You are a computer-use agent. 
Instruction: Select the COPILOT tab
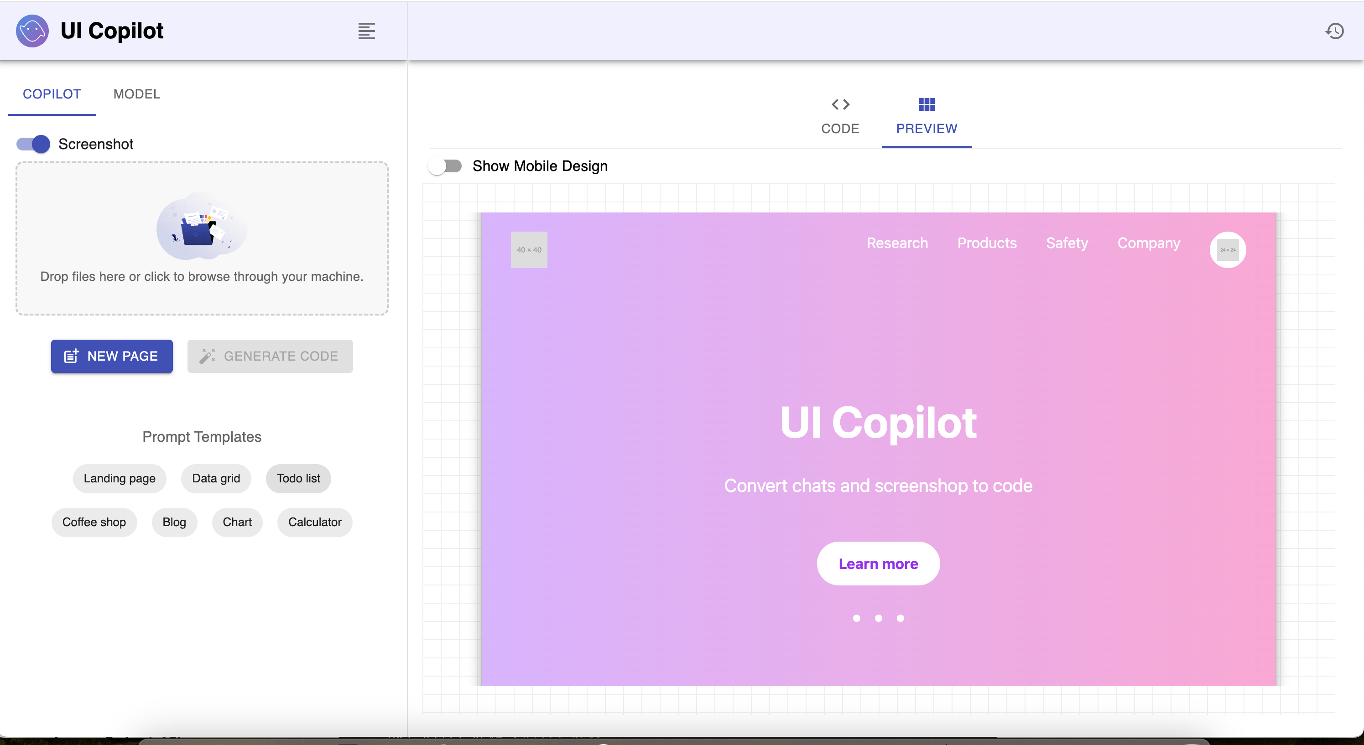pyautogui.click(x=52, y=94)
